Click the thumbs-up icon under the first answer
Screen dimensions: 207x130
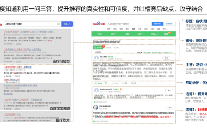[x=96, y=83]
